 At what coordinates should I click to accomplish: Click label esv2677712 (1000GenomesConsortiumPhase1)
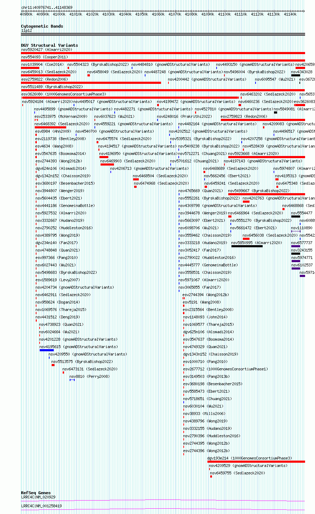click(x=225, y=369)
